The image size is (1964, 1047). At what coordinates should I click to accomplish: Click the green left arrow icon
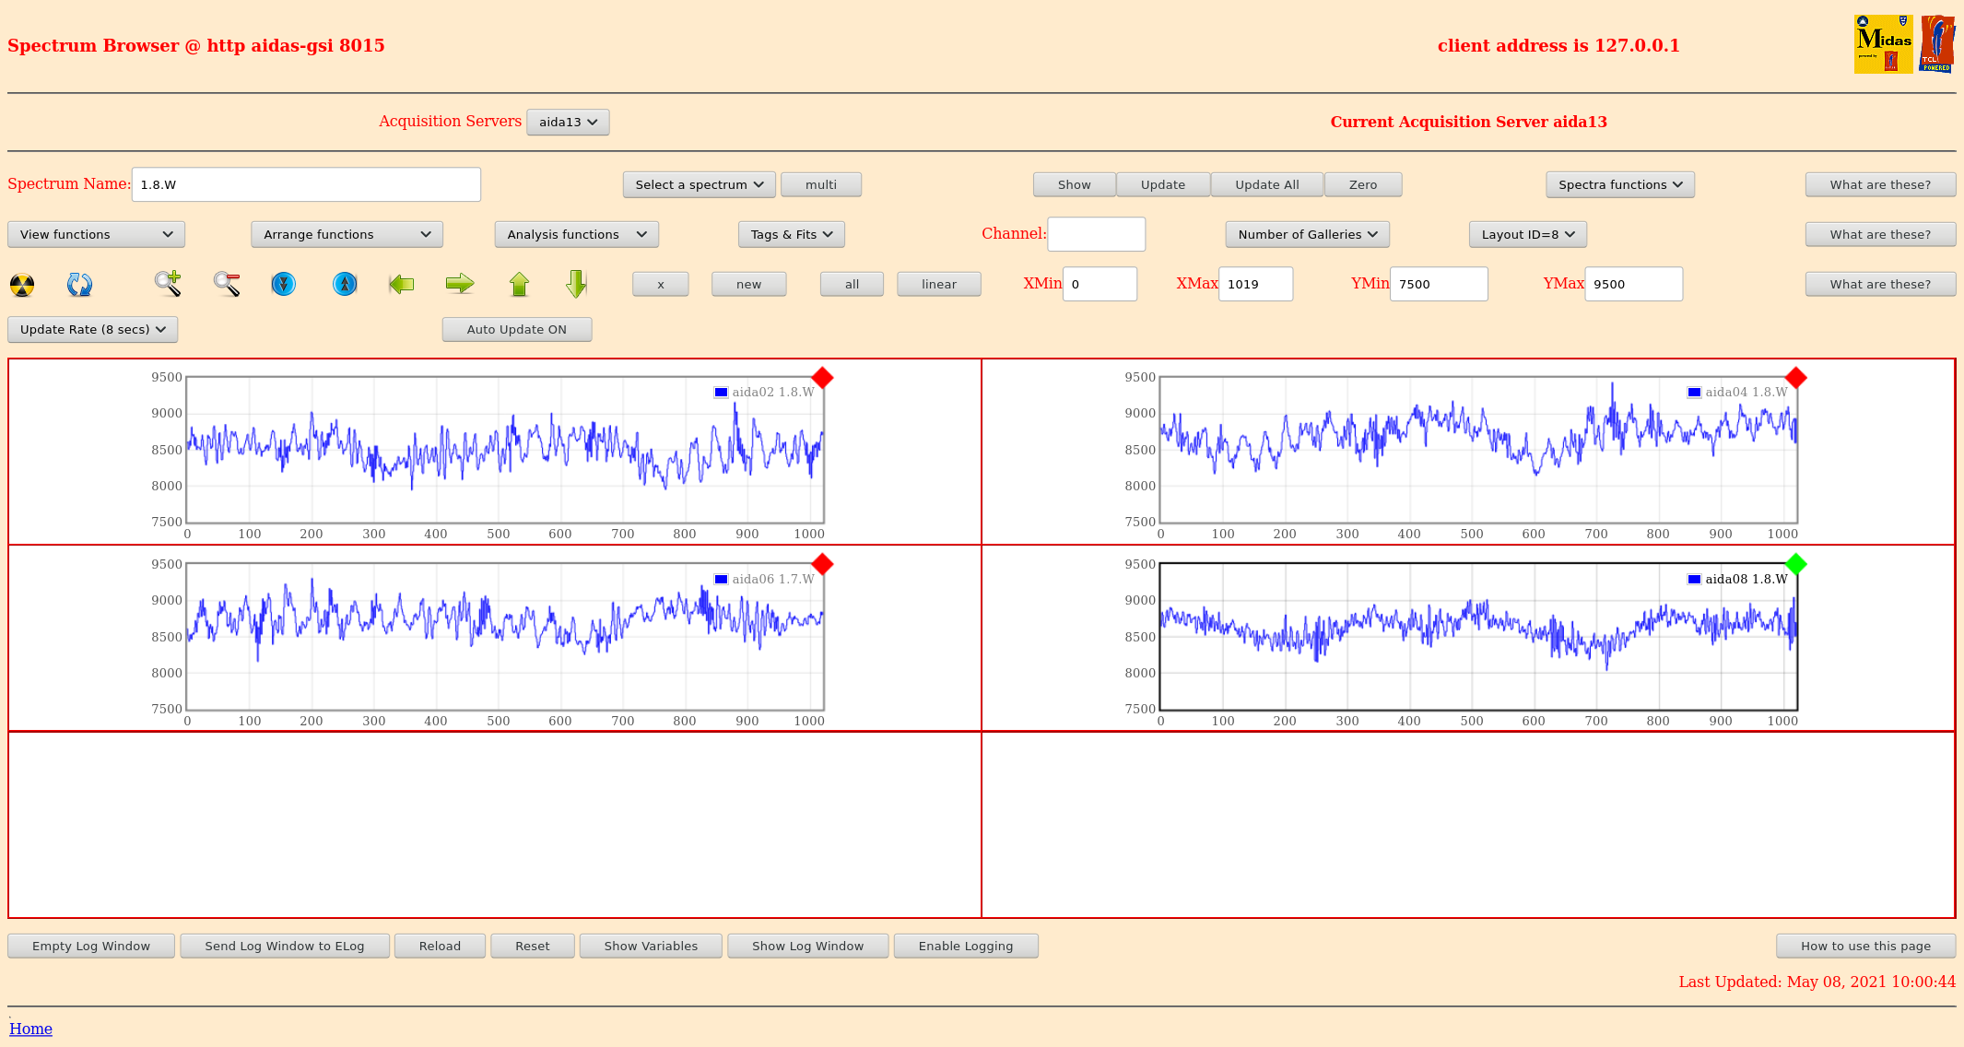click(402, 284)
